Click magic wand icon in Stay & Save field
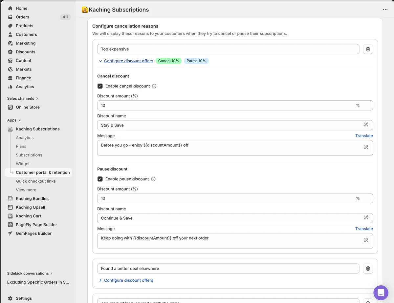Screen dimensions: 394x303 click(x=366, y=125)
